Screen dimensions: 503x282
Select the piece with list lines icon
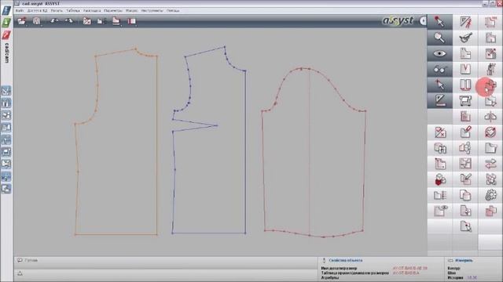pos(440,195)
